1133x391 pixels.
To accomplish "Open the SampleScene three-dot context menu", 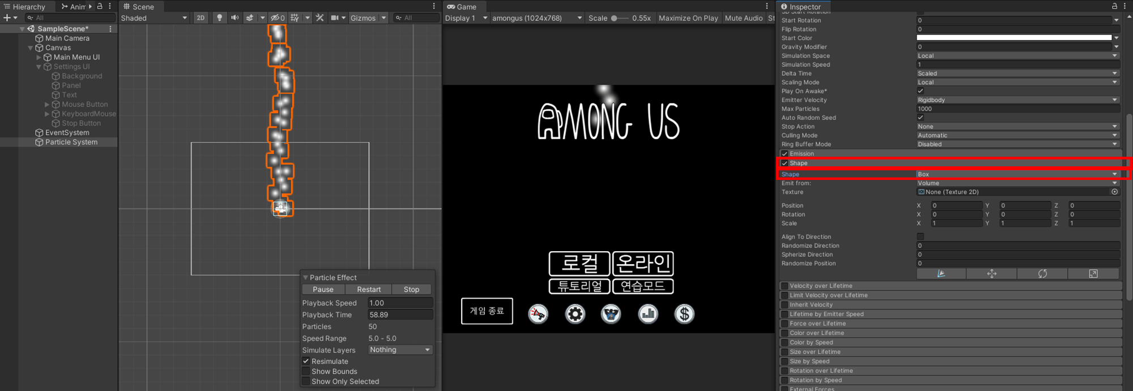I will click(x=110, y=29).
